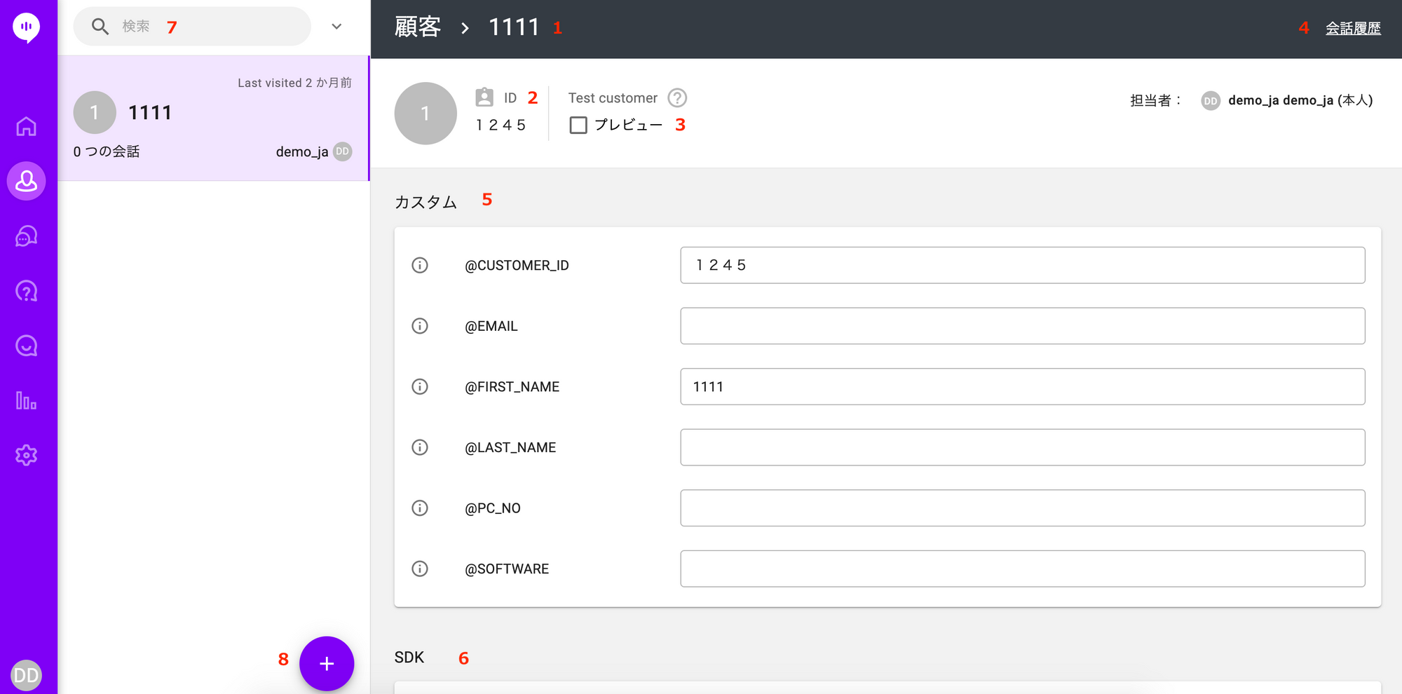This screenshot has height=694, width=1402.
Task: Click the DD badge next to demo_ja in list
Action: [343, 151]
